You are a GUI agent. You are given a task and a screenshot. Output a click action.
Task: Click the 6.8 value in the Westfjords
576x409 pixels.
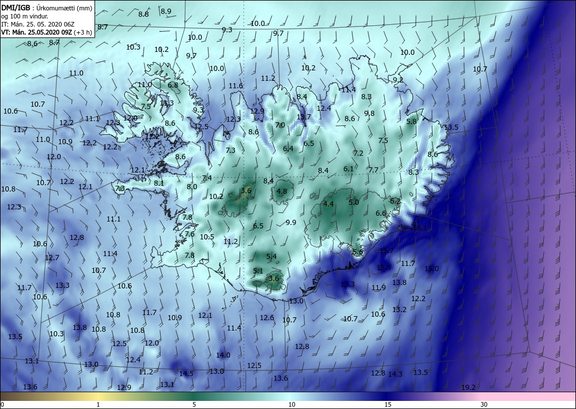[173, 85]
